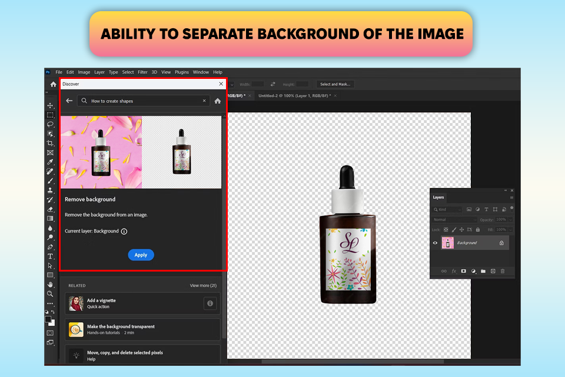This screenshot has height=377, width=565.
Task: Select the Rectangle shape tool
Action: pyautogui.click(x=50, y=275)
